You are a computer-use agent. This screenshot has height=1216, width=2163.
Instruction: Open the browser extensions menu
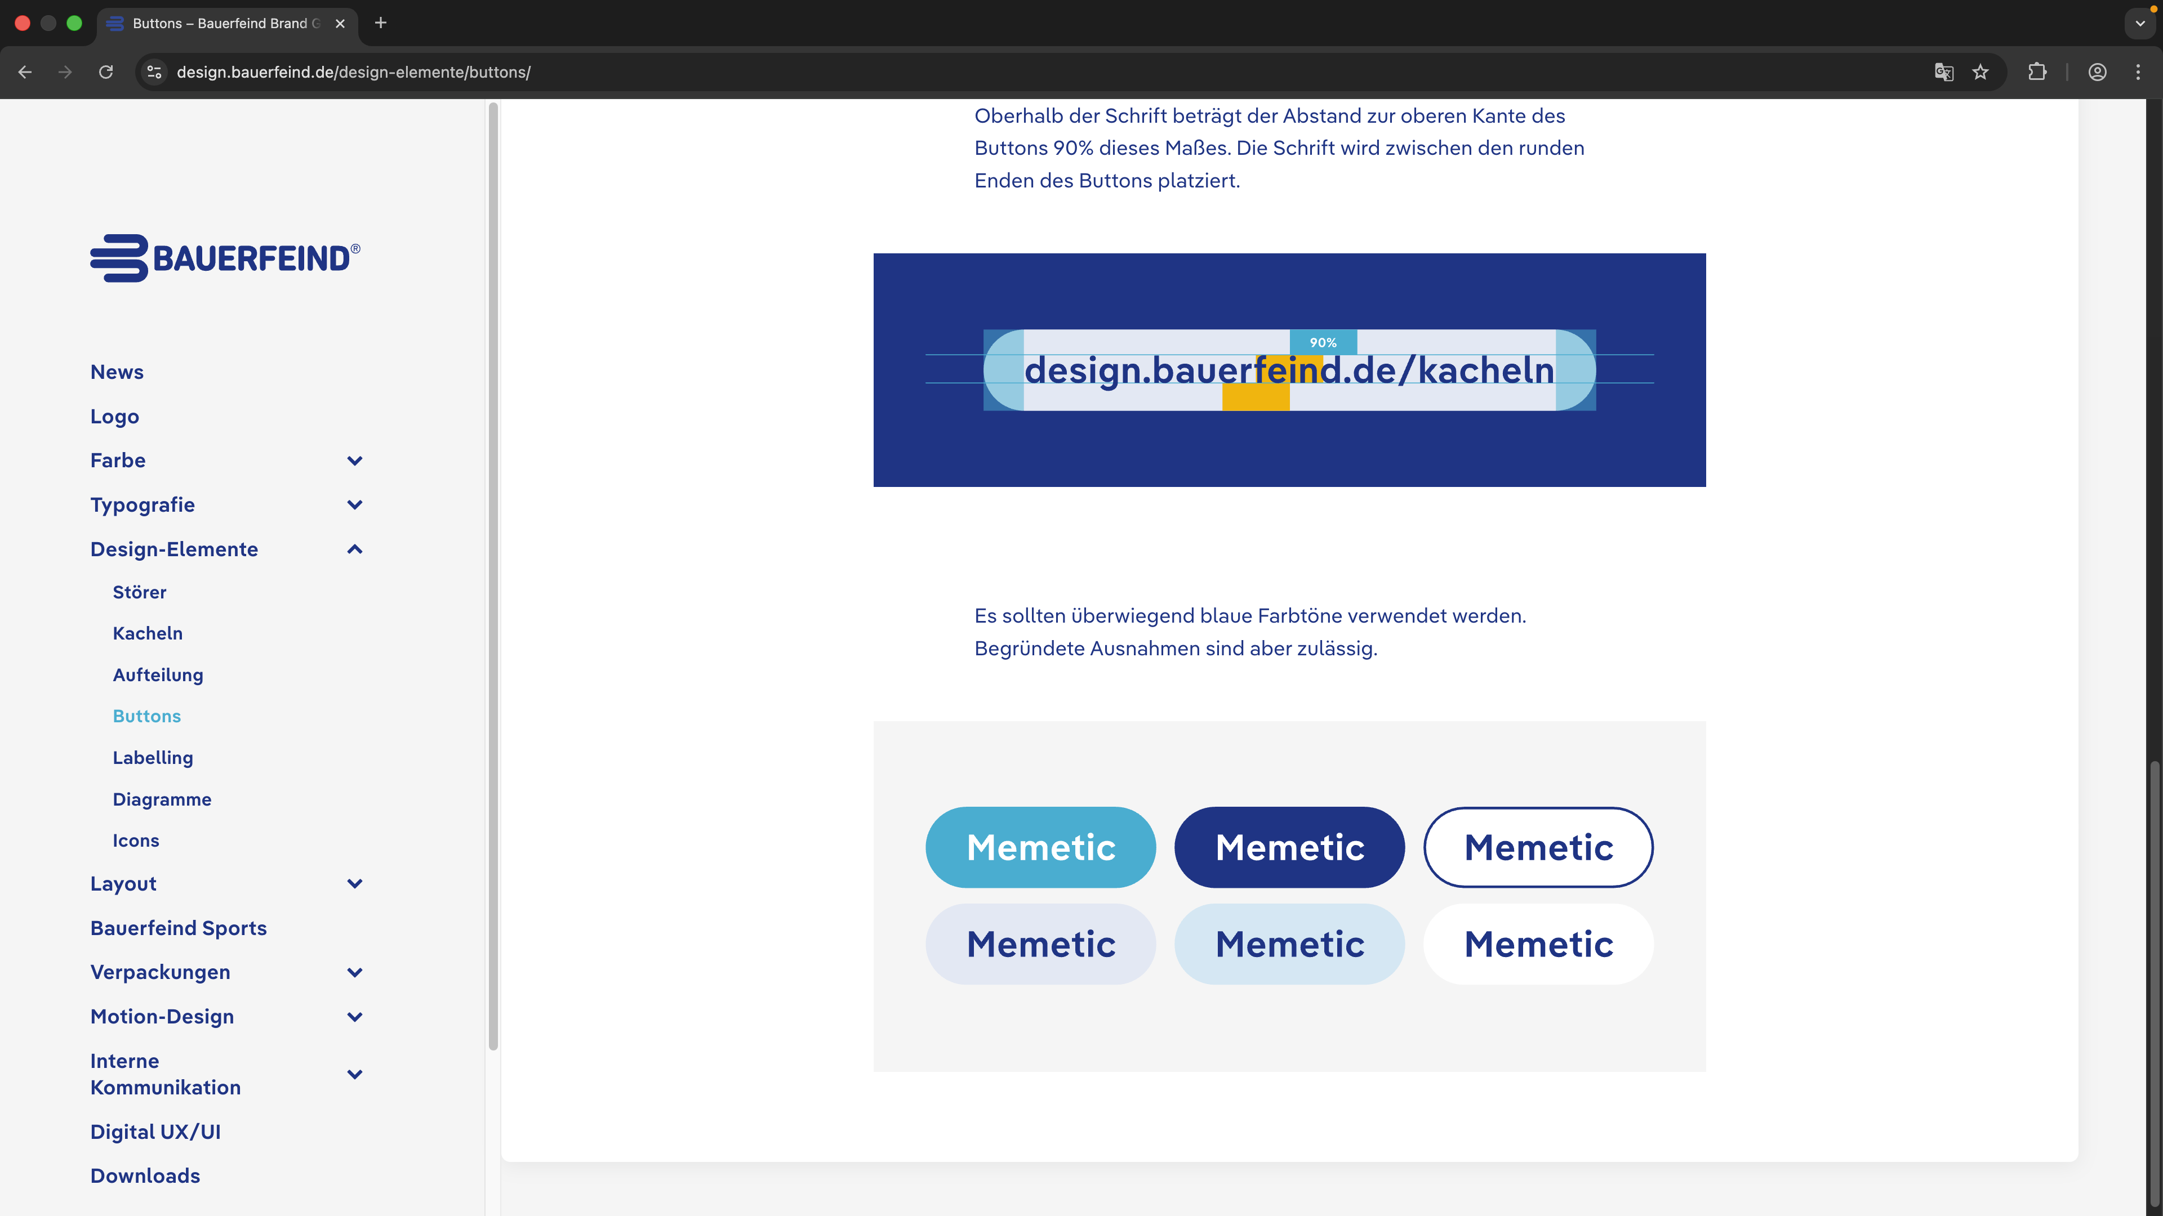click(x=2037, y=72)
